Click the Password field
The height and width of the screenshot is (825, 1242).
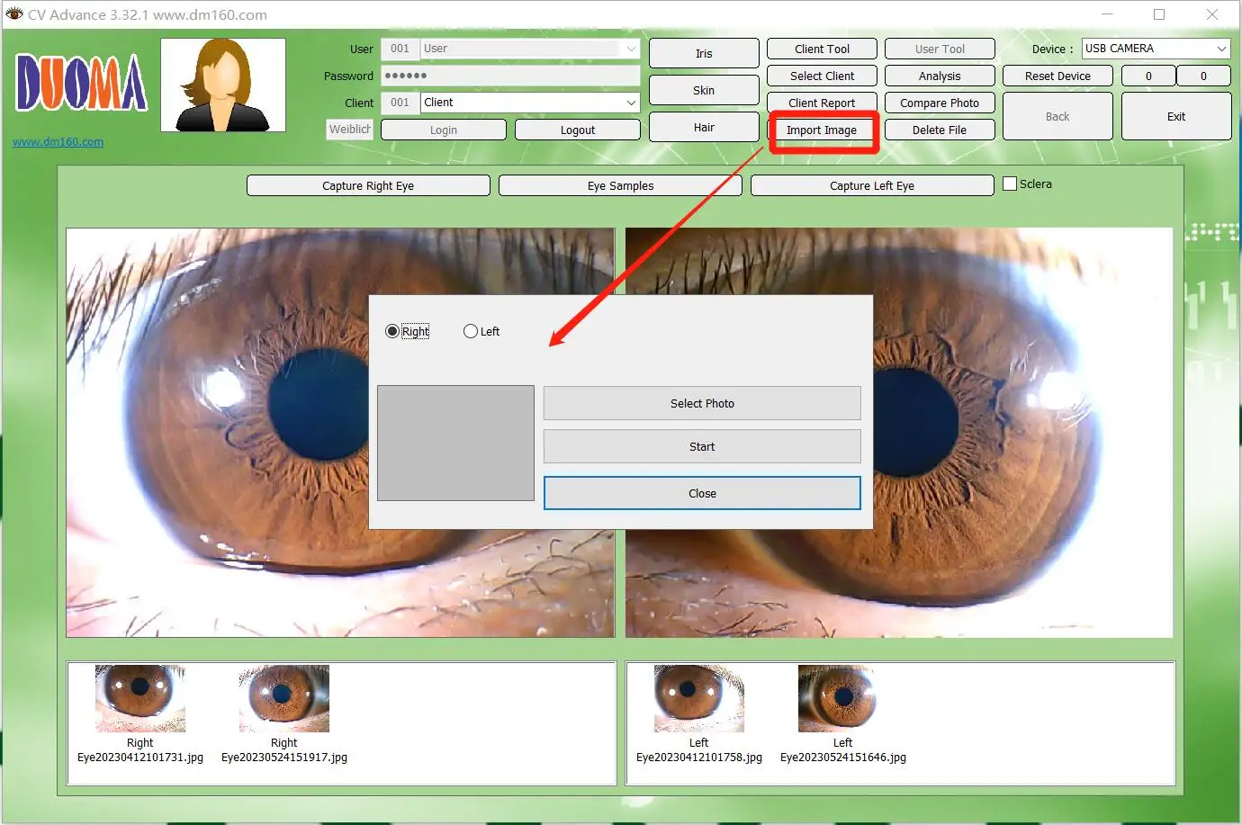[510, 76]
